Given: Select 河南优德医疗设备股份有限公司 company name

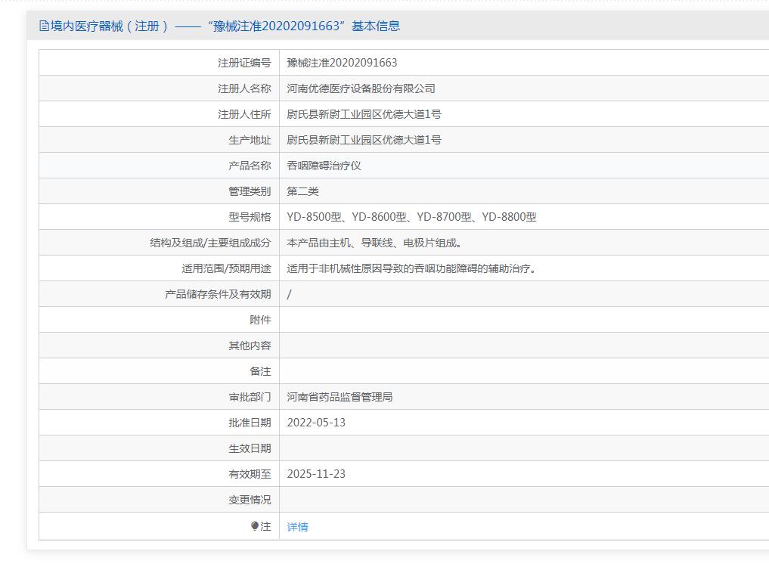Looking at the screenshot, I should 361,88.
